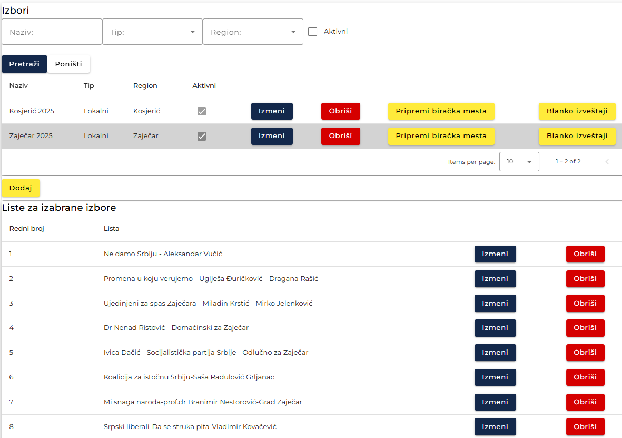This screenshot has height=438, width=622.
Task: Select the Zaječar 2025 row name
Action: [x=31, y=136]
